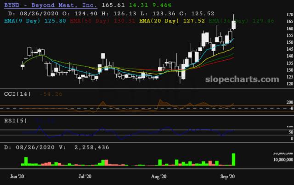Screen dimensions: 294x185
Task: Click the 170 price axis label
Action: coord(290,14)
